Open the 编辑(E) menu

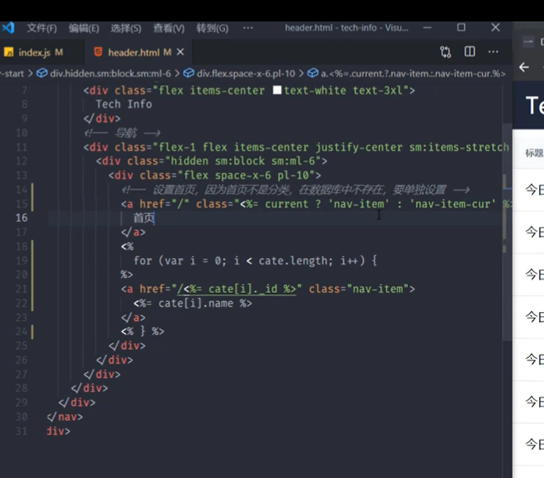click(x=83, y=28)
